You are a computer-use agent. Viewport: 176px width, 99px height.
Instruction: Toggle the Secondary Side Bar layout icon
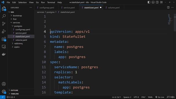pos(157,2)
